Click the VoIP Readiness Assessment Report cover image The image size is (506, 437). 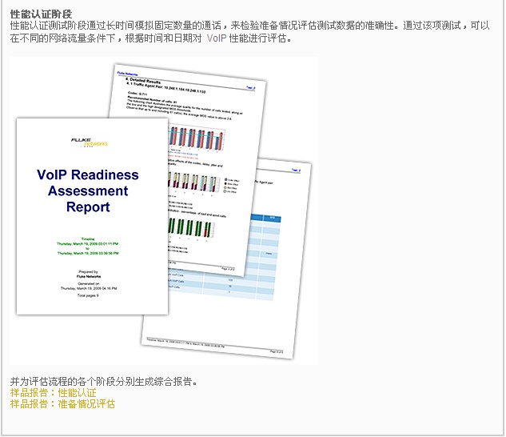click(92, 216)
